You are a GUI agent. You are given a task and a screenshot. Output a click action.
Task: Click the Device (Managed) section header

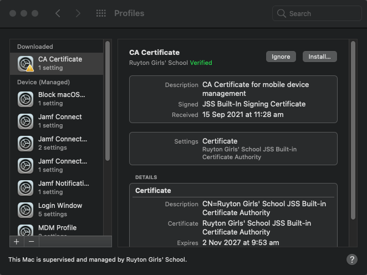[x=44, y=82]
